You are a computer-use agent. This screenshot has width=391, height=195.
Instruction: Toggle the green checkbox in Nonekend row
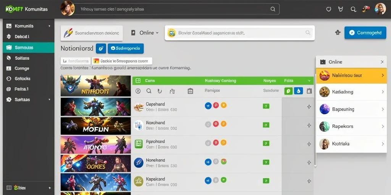coord(266,162)
